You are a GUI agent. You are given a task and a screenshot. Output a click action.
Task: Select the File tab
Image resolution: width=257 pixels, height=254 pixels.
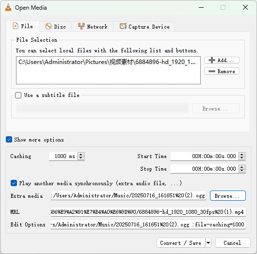pos(23,26)
